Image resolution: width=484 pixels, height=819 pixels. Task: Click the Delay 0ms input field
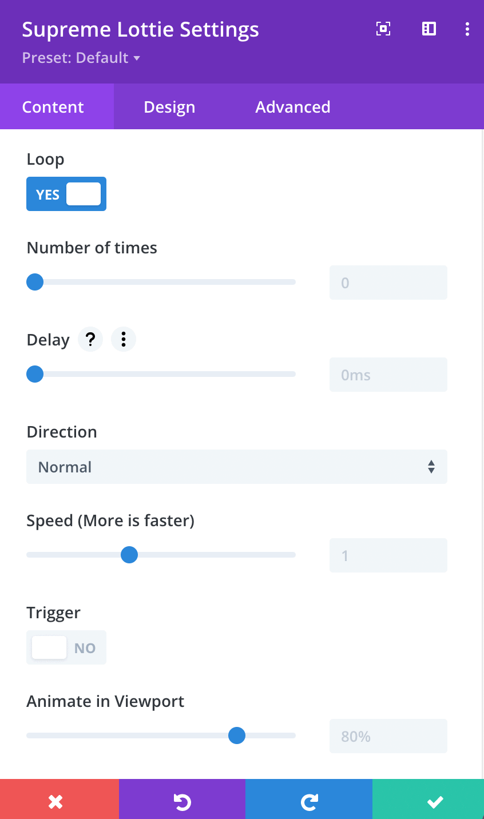pos(388,375)
